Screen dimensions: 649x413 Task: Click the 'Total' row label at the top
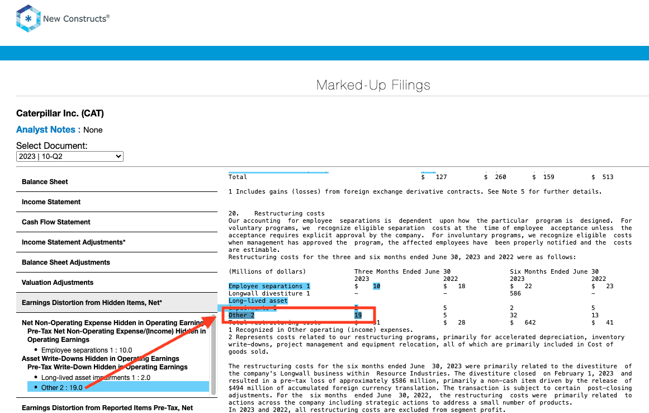238,177
